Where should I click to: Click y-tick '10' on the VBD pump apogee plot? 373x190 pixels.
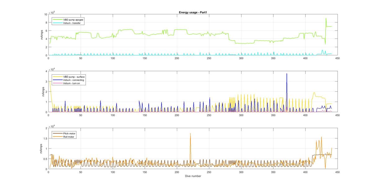pyautogui.click(x=45, y=14)
